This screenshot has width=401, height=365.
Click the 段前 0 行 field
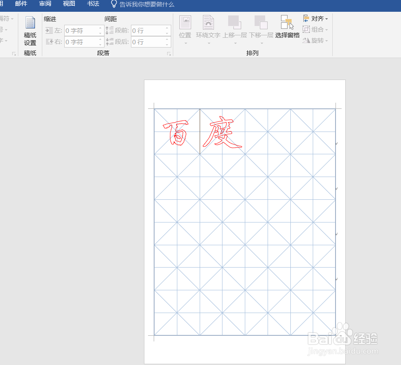tap(151, 30)
